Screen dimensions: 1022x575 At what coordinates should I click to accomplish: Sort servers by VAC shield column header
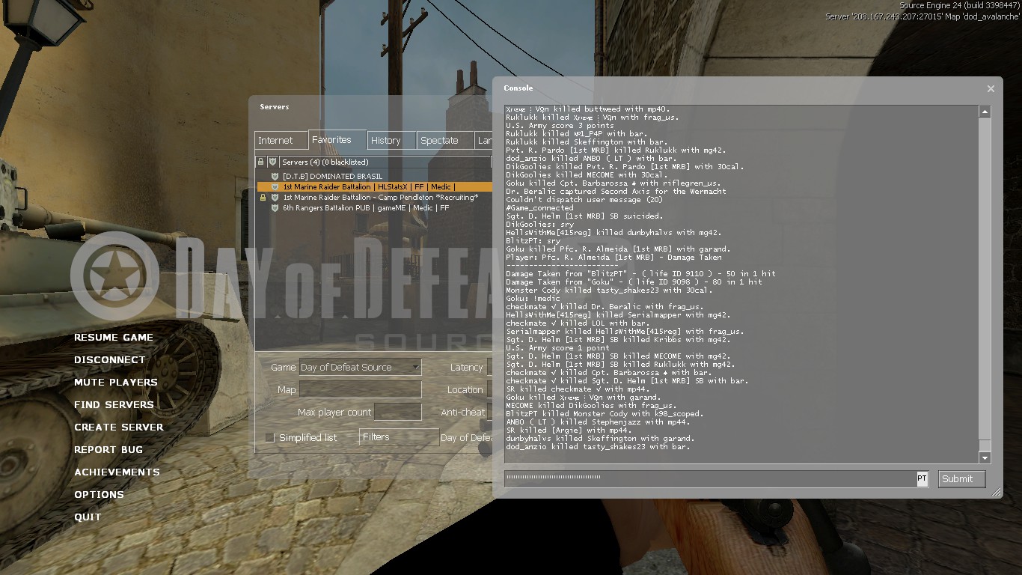273,162
